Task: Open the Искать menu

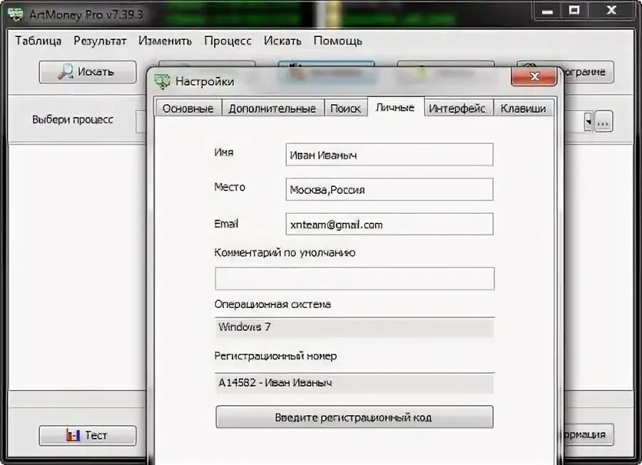Action: 282,41
